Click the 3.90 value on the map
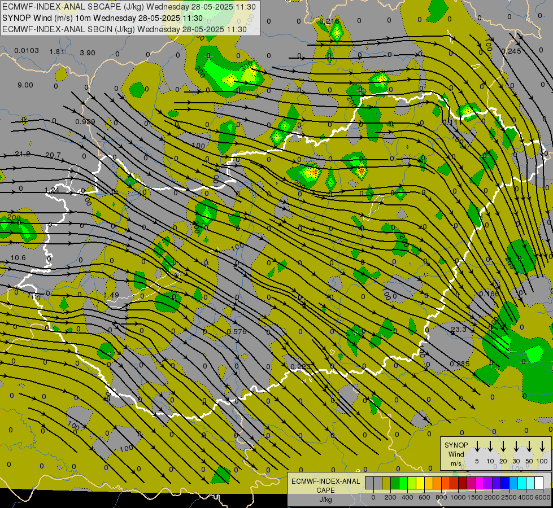The height and width of the screenshot is (508, 553). pos(88,53)
